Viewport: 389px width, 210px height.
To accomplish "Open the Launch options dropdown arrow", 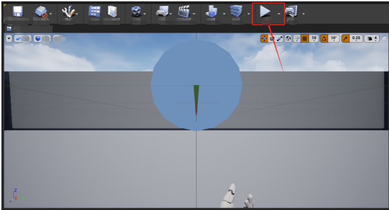I will [x=303, y=14].
